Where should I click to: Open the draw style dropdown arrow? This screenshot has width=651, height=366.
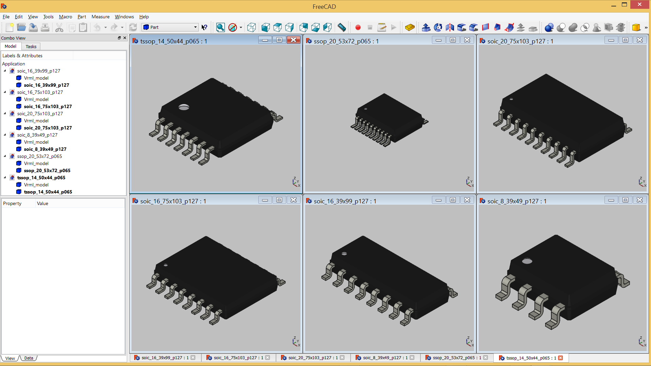click(x=241, y=27)
